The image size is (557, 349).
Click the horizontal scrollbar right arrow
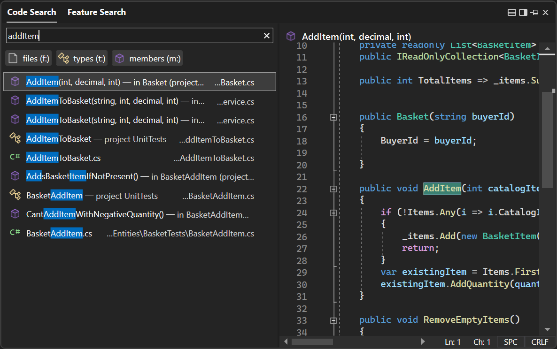[x=423, y=342]
